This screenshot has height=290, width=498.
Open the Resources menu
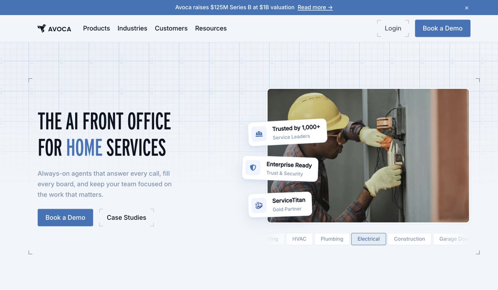[x=211, y=28]
